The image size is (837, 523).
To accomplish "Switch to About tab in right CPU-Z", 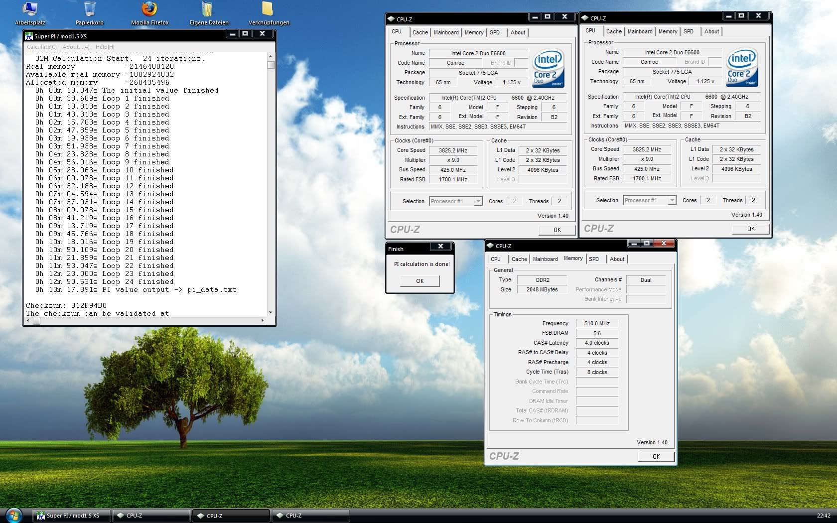I will point(711,31).
